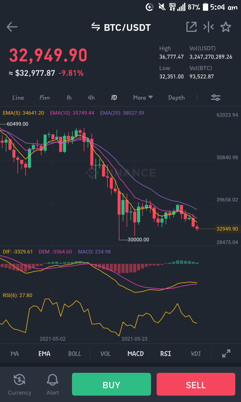
Task: Tap the 30000.00 low candle marker
Action: click(138, 240)
